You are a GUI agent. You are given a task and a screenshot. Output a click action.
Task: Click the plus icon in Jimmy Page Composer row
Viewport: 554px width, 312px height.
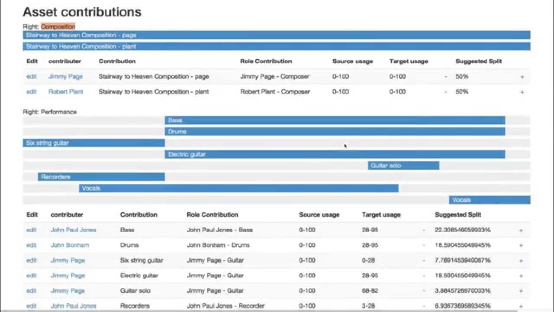click(522, 77)
